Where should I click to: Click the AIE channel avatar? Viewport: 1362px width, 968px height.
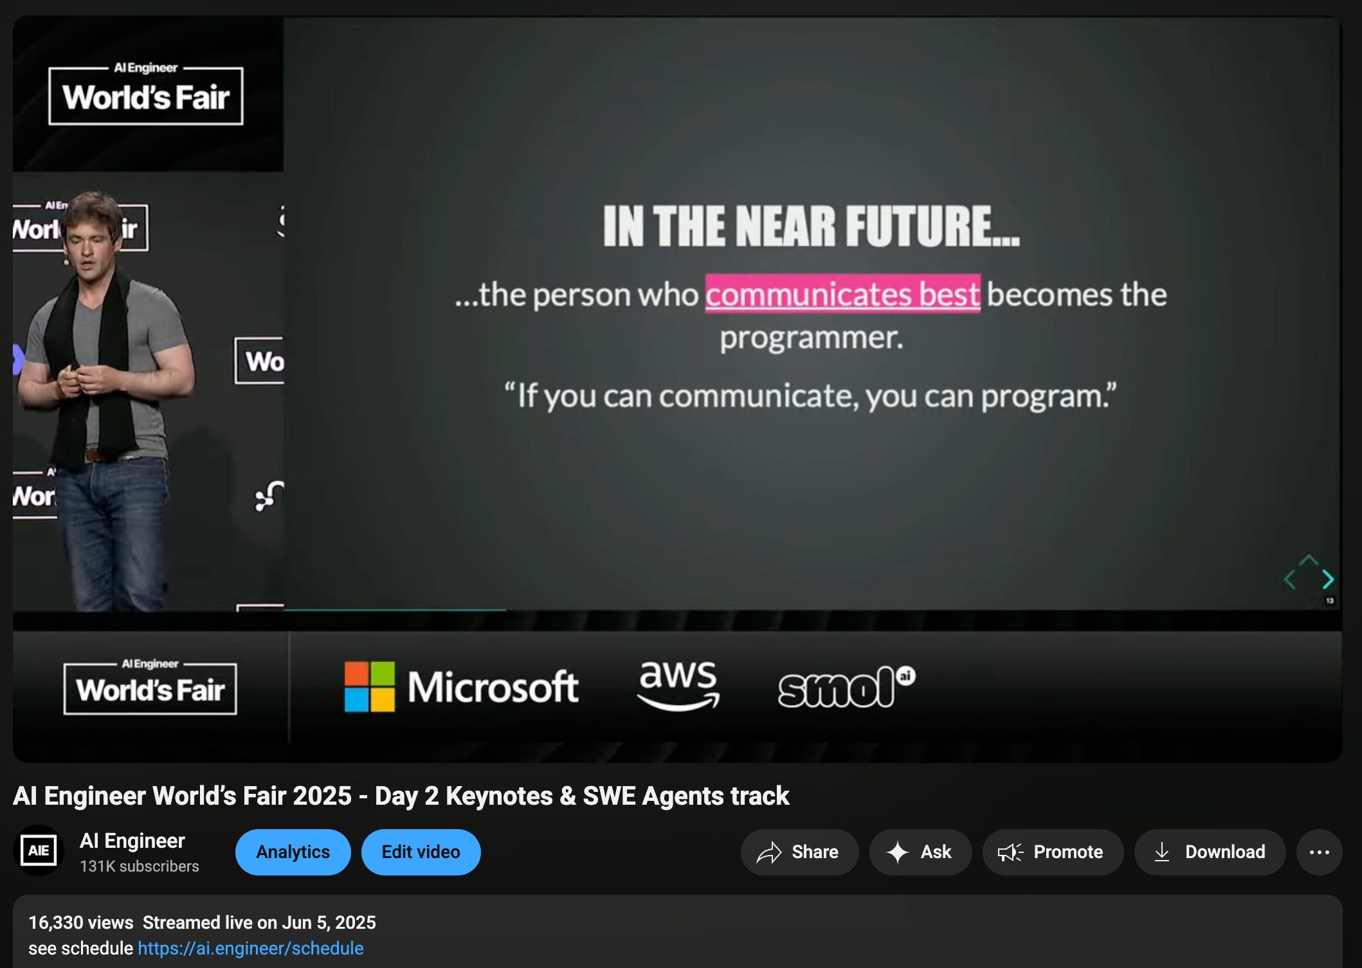click(x=39, y=851)
